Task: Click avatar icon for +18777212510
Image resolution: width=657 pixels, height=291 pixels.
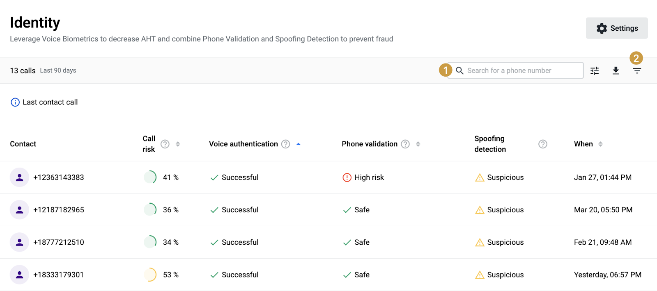Action: click(19, 242)
